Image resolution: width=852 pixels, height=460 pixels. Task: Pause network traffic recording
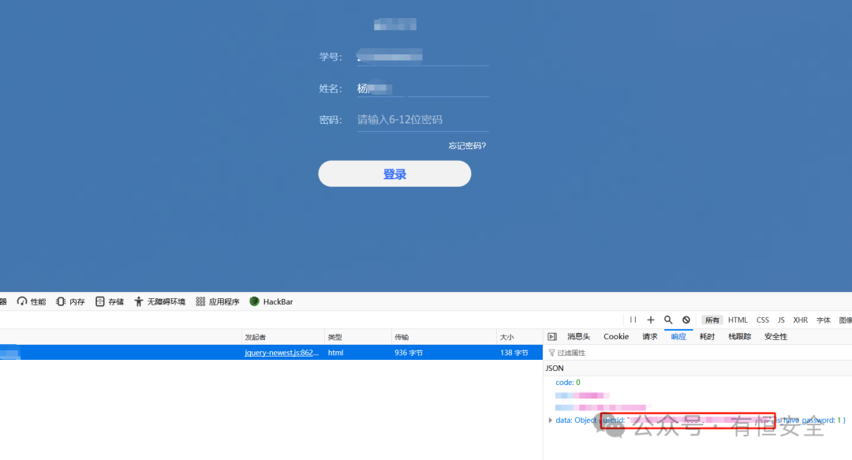click(633, 320)
